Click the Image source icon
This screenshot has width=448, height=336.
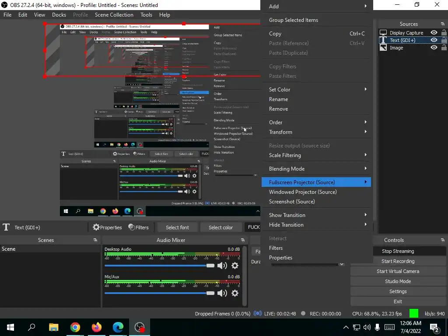(383, 47)
